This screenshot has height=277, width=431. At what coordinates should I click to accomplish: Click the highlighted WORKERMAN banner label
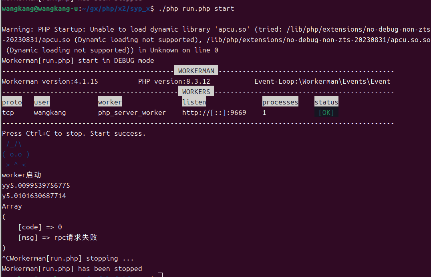click(x=196, y=70)
